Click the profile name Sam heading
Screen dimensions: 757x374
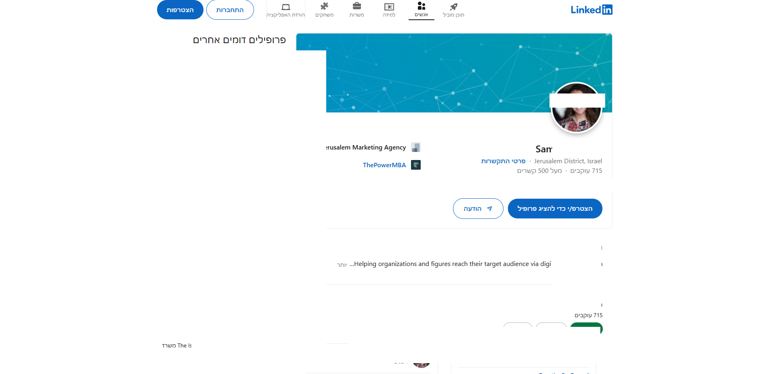click(x=544, y=149)
